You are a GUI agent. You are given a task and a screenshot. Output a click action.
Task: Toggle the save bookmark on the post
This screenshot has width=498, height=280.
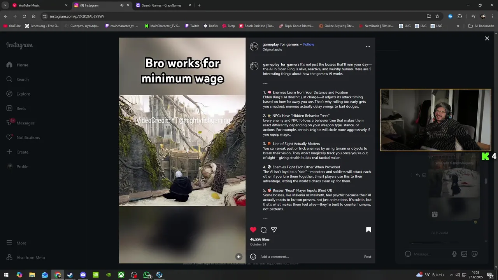click(x=368, y=230)
